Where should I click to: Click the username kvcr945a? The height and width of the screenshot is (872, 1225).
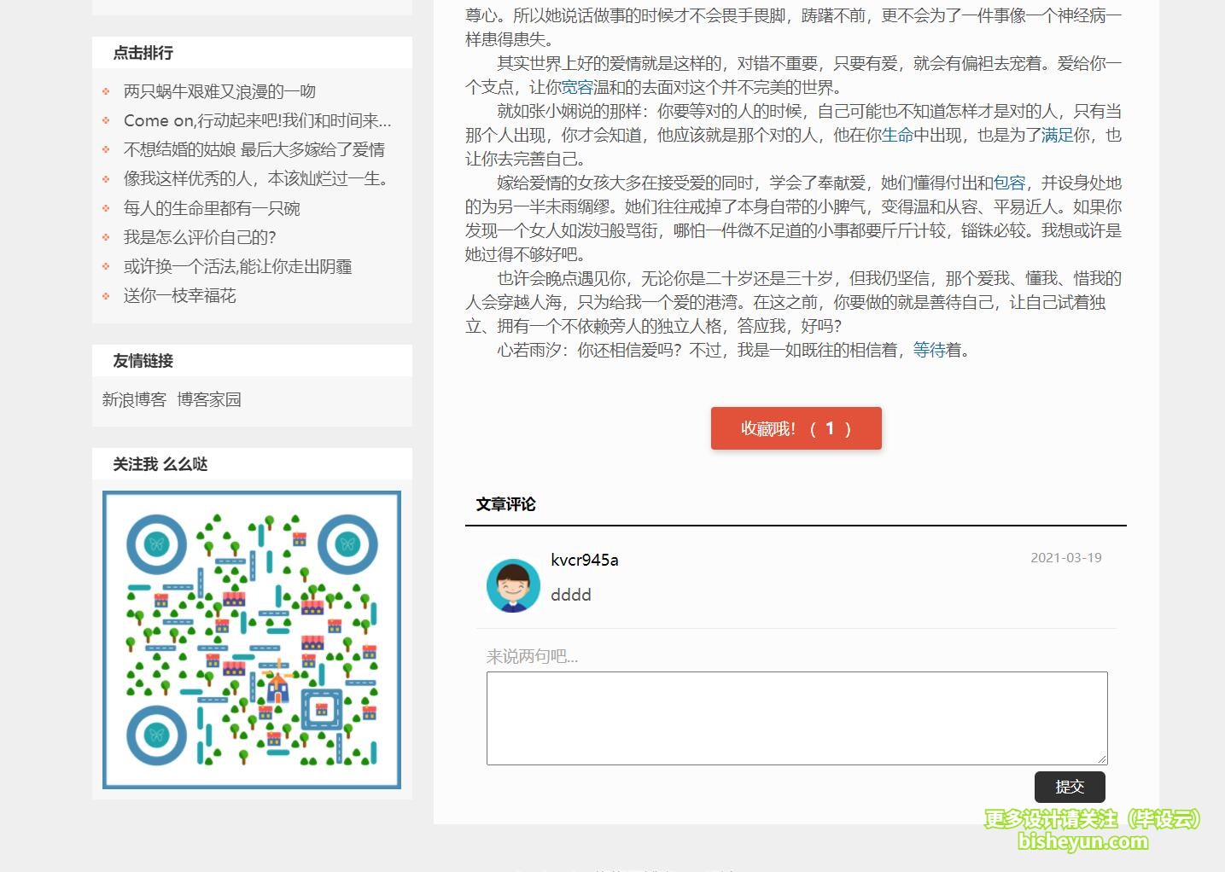pyautogui.click(x=585, y=560)
